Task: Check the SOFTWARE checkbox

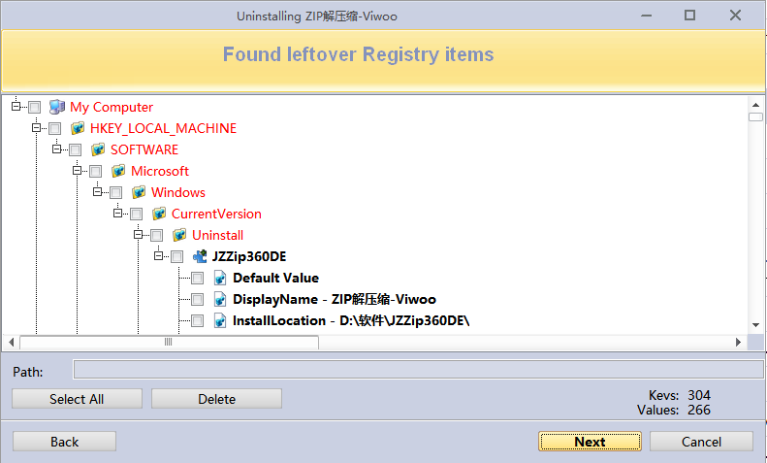Action: (x=76, y=149)
